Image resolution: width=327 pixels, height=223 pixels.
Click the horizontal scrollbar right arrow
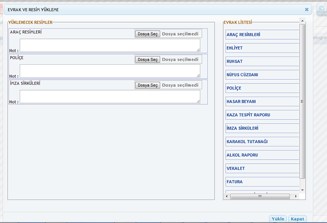tap(296, 196)
